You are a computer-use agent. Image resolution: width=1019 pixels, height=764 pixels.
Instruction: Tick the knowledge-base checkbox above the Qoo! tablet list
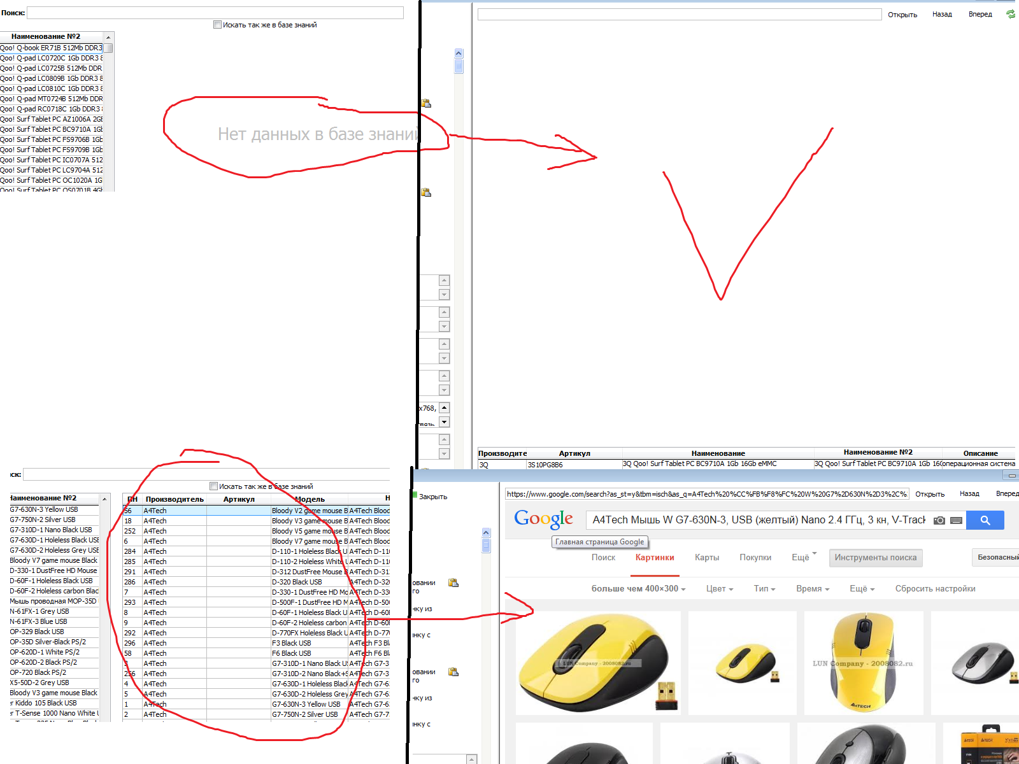pos(217,25)
